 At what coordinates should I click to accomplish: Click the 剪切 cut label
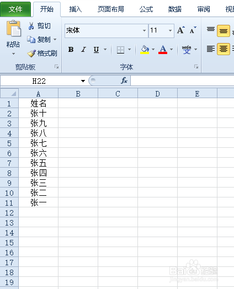(x=44, y=26)
